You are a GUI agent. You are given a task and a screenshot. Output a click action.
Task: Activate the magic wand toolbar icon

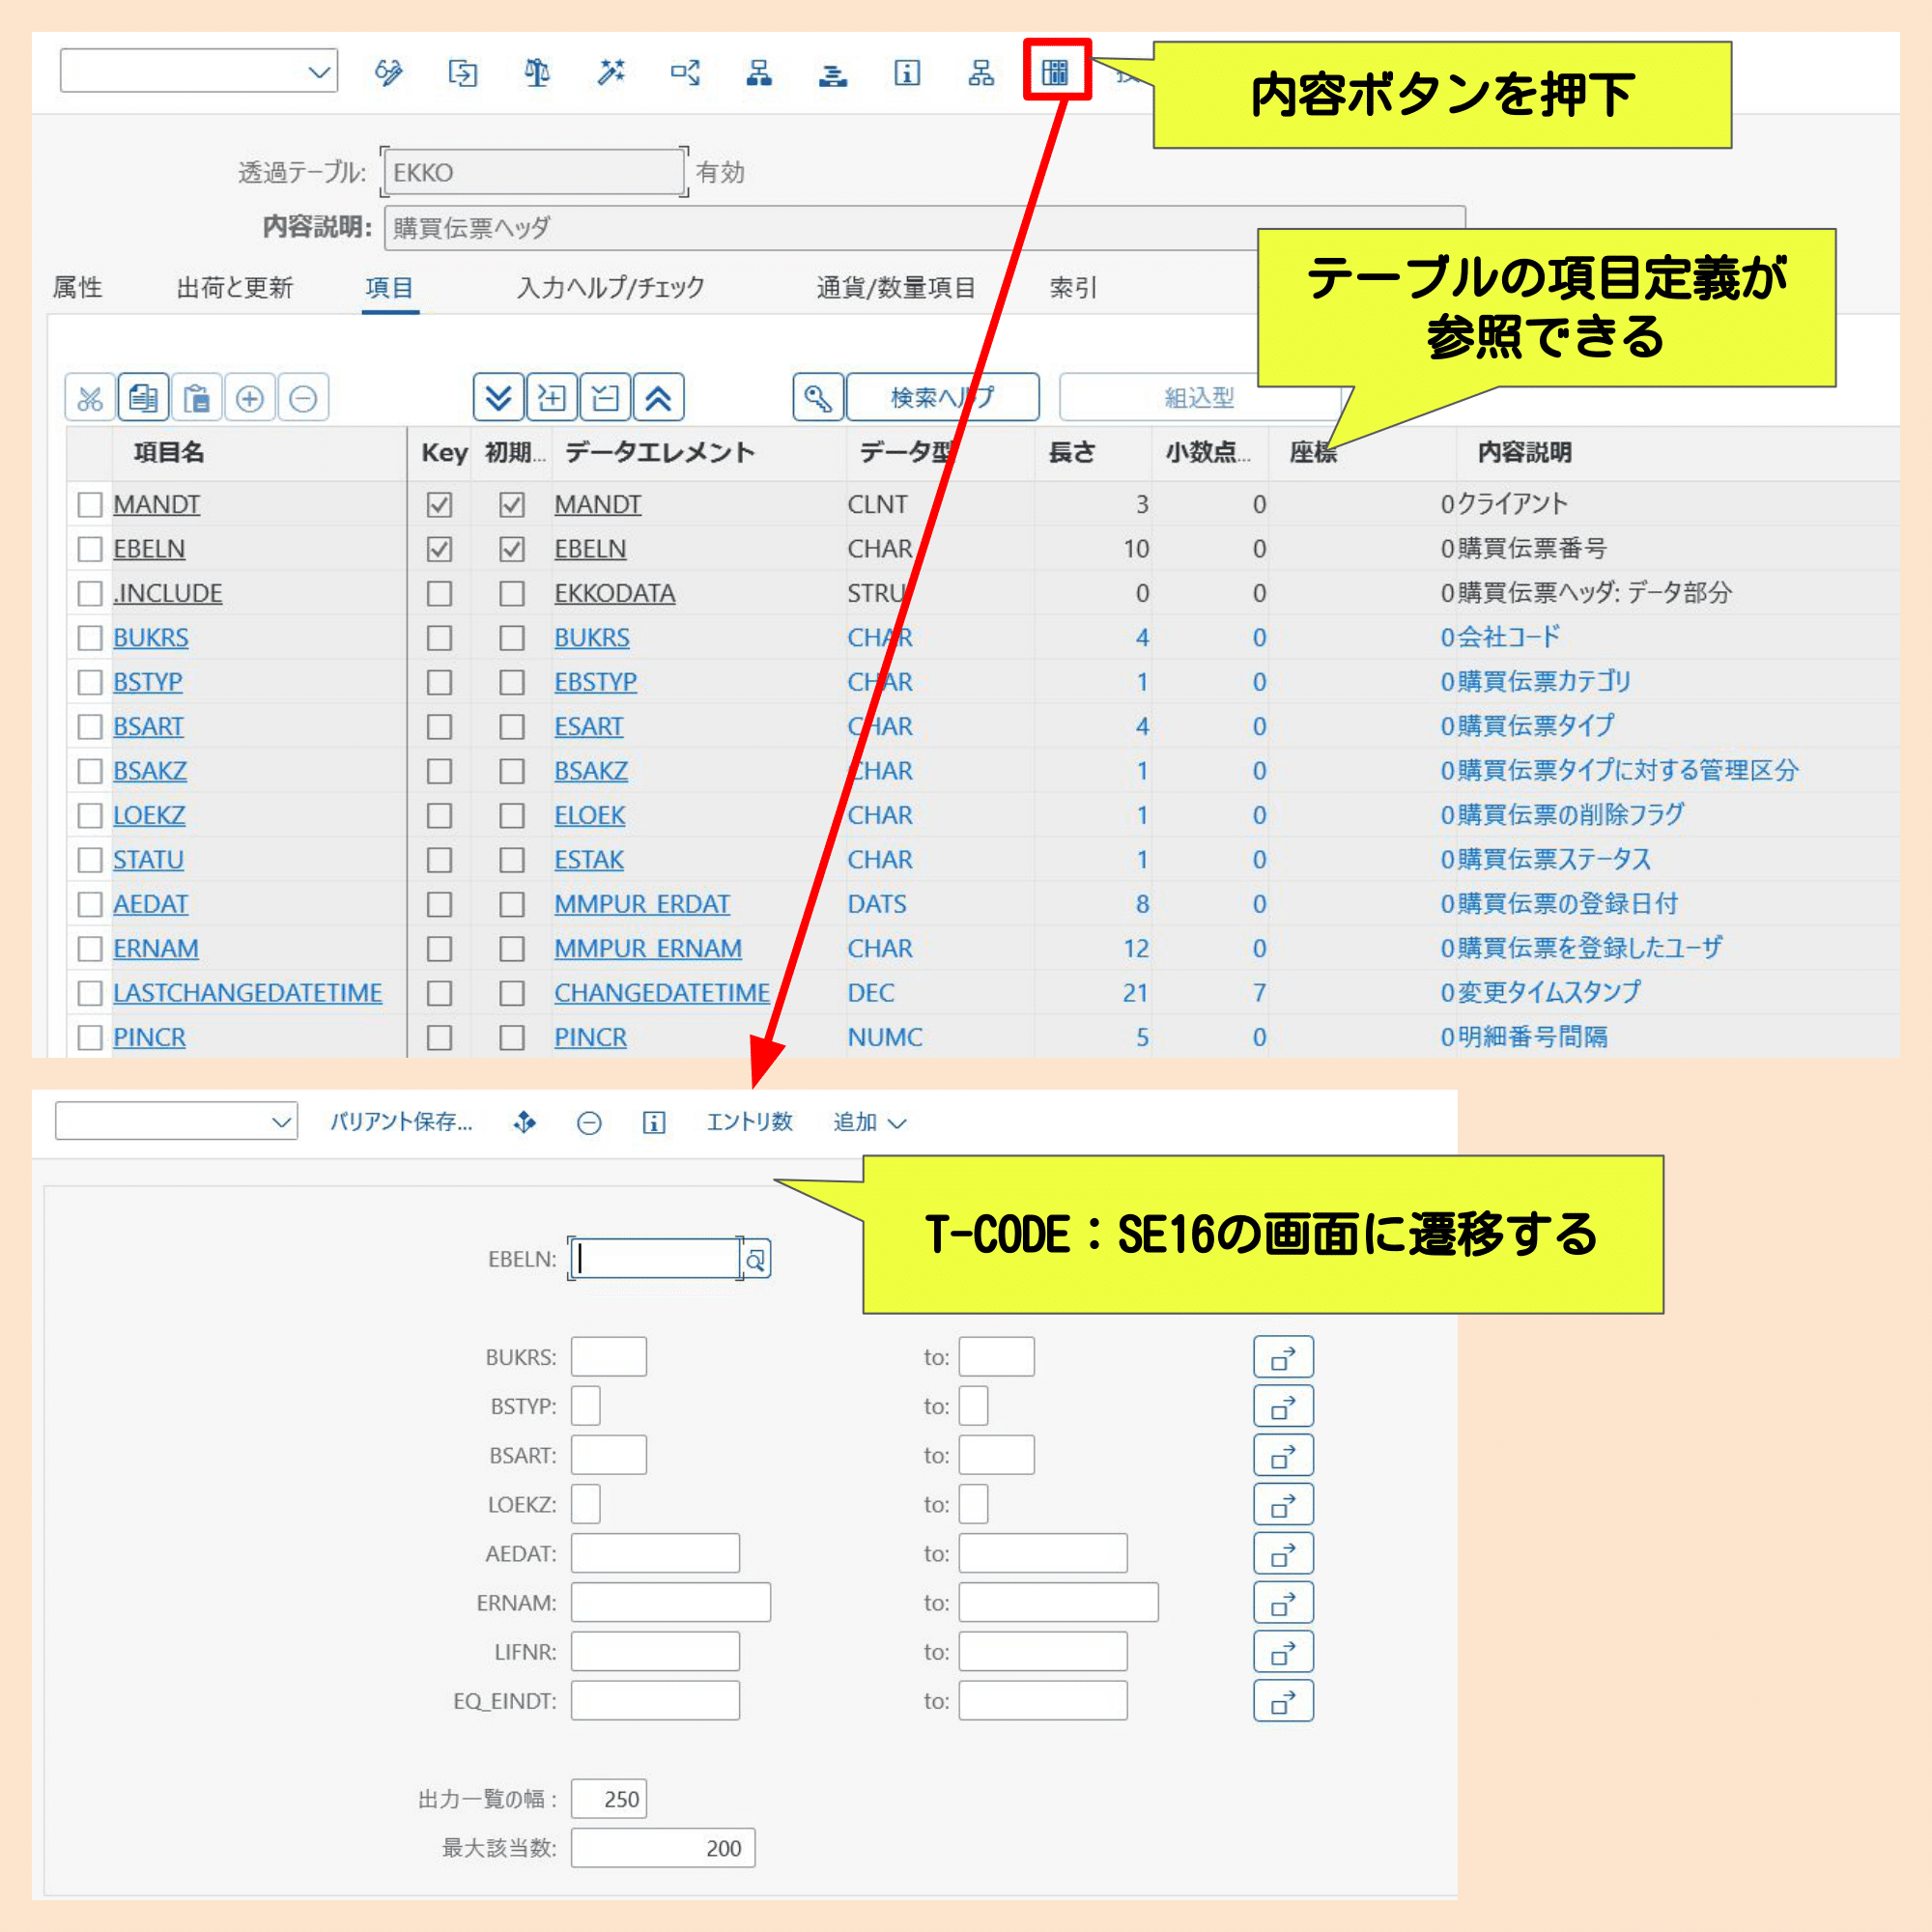click(612, 72)
